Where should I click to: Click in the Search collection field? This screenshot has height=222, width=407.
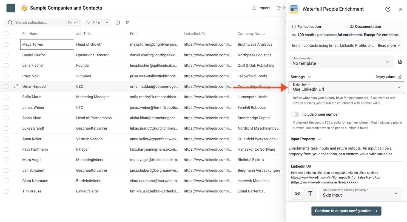pos(43,22)
